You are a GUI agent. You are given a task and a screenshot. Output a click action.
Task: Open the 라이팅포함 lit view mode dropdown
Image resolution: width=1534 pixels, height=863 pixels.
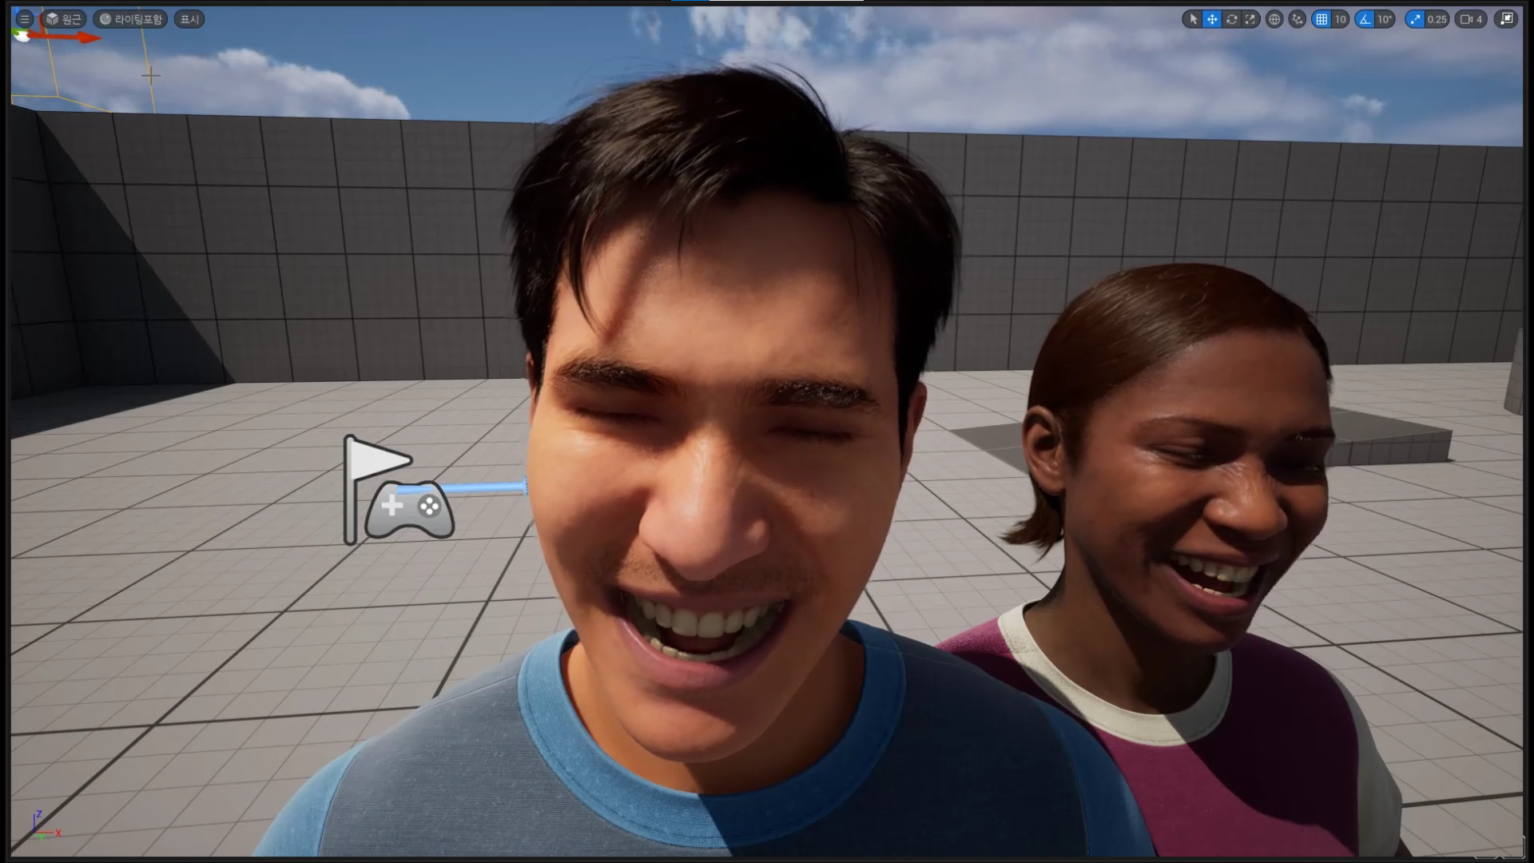pos(131,19)
